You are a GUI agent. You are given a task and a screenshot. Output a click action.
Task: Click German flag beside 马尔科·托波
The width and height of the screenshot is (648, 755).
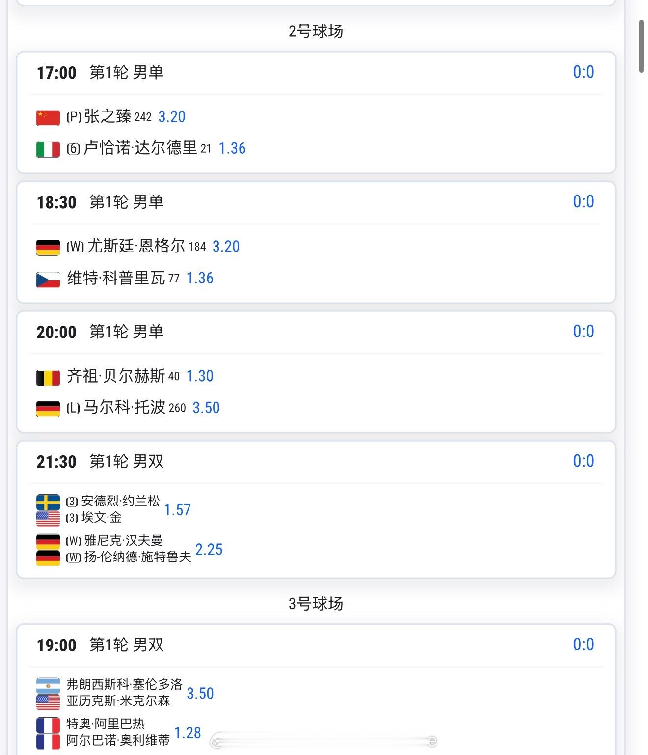[x=48, y=408]
